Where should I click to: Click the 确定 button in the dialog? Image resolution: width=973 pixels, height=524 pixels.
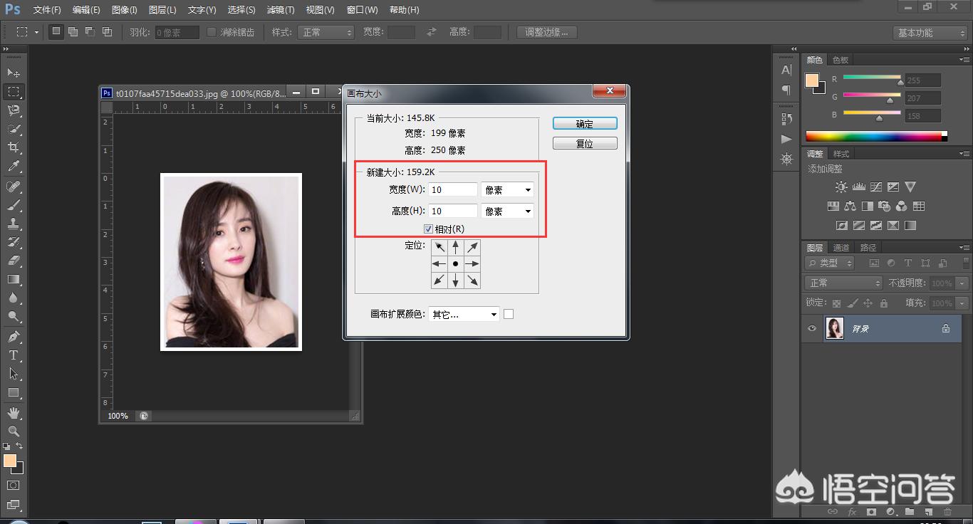pos(585,122)
